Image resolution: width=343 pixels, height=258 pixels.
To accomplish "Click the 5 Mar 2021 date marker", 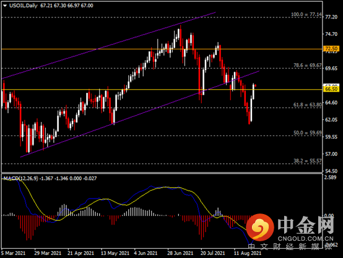I will (14, 253).
